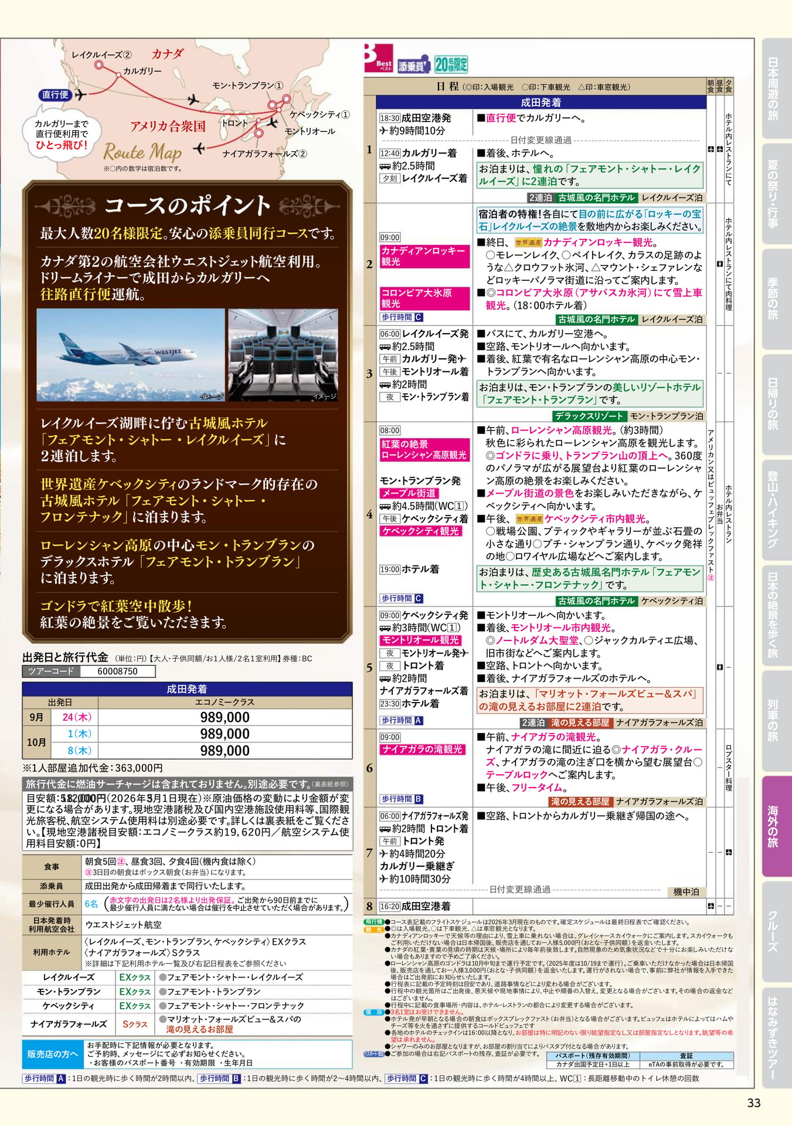This screenshot has width=792, height=1126.
Task: Click the 16:20 arrival time box on day 8
Action: pos(390,907)
